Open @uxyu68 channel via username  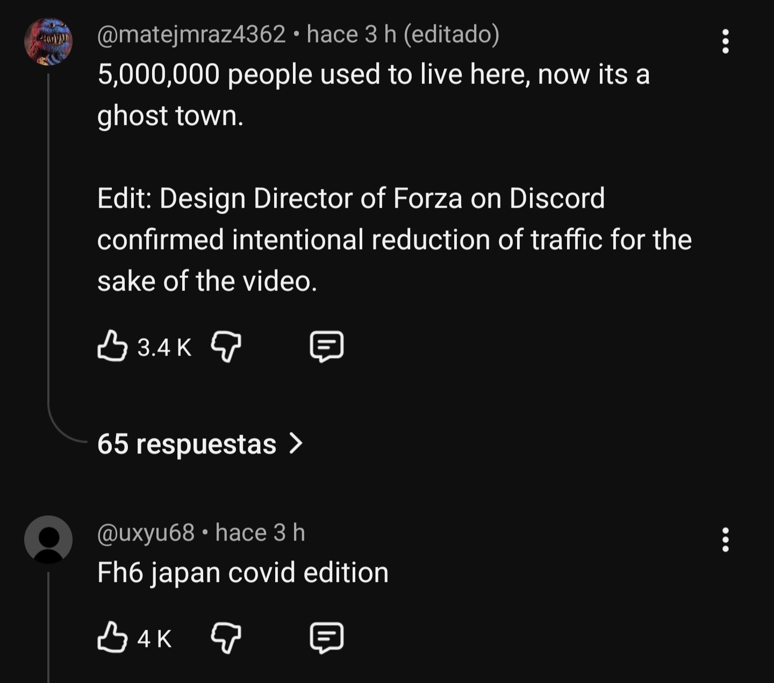146,533
